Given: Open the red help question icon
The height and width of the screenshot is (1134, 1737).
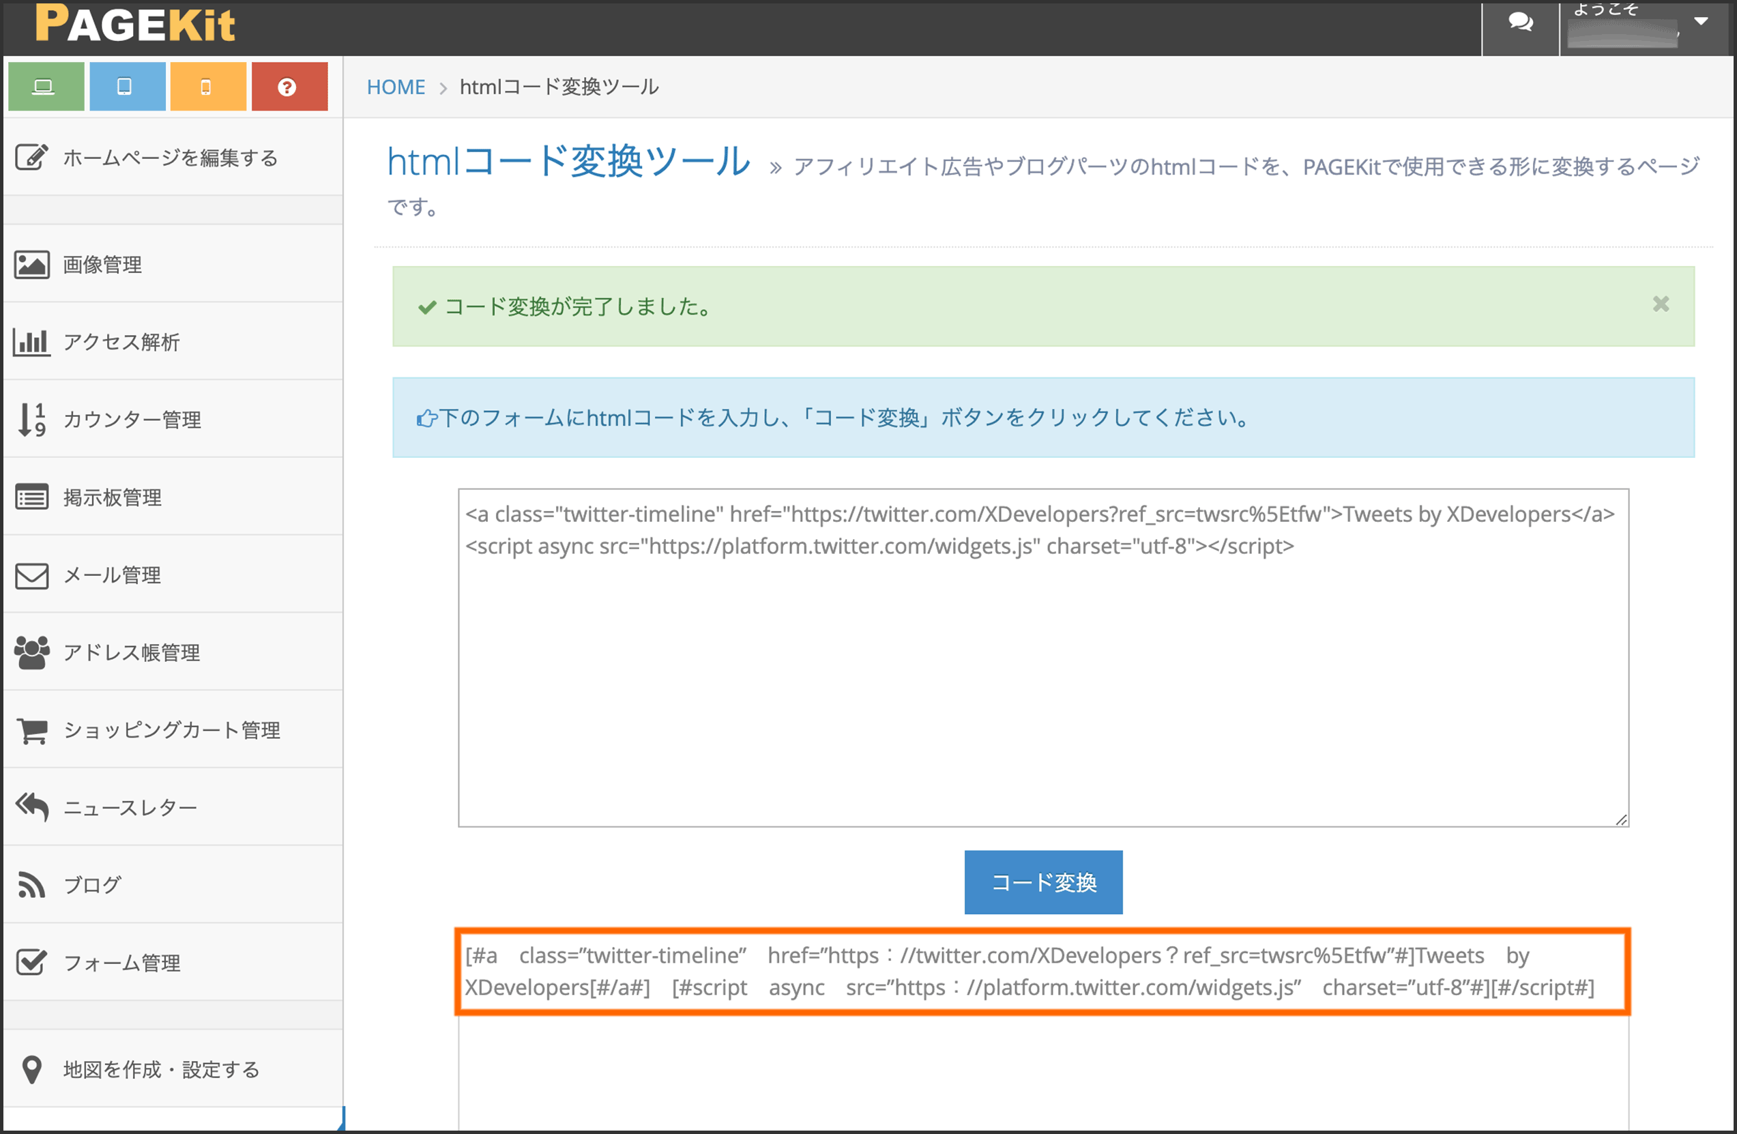Looking at the screenshot, I should (289, 87).
